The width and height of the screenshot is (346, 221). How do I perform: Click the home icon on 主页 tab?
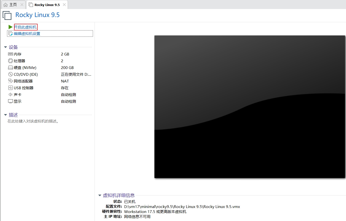coord(6,5)
